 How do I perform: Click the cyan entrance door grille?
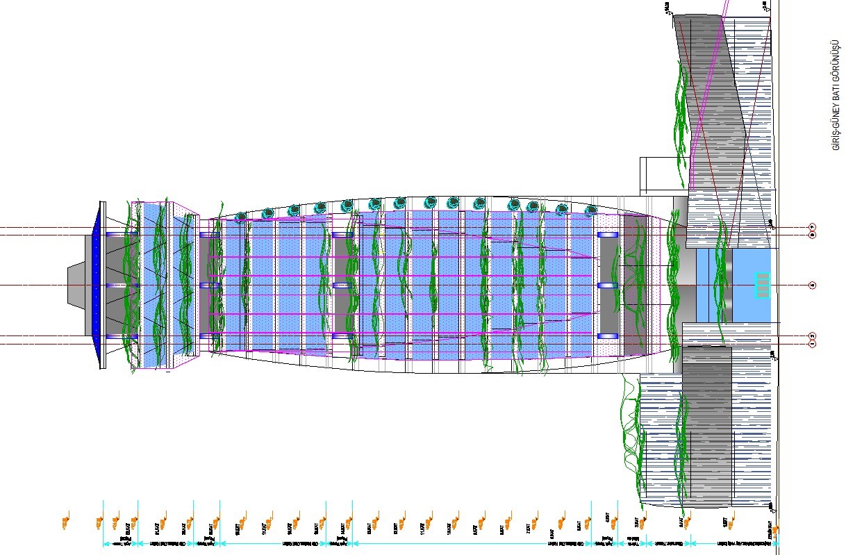pos(762,285)
